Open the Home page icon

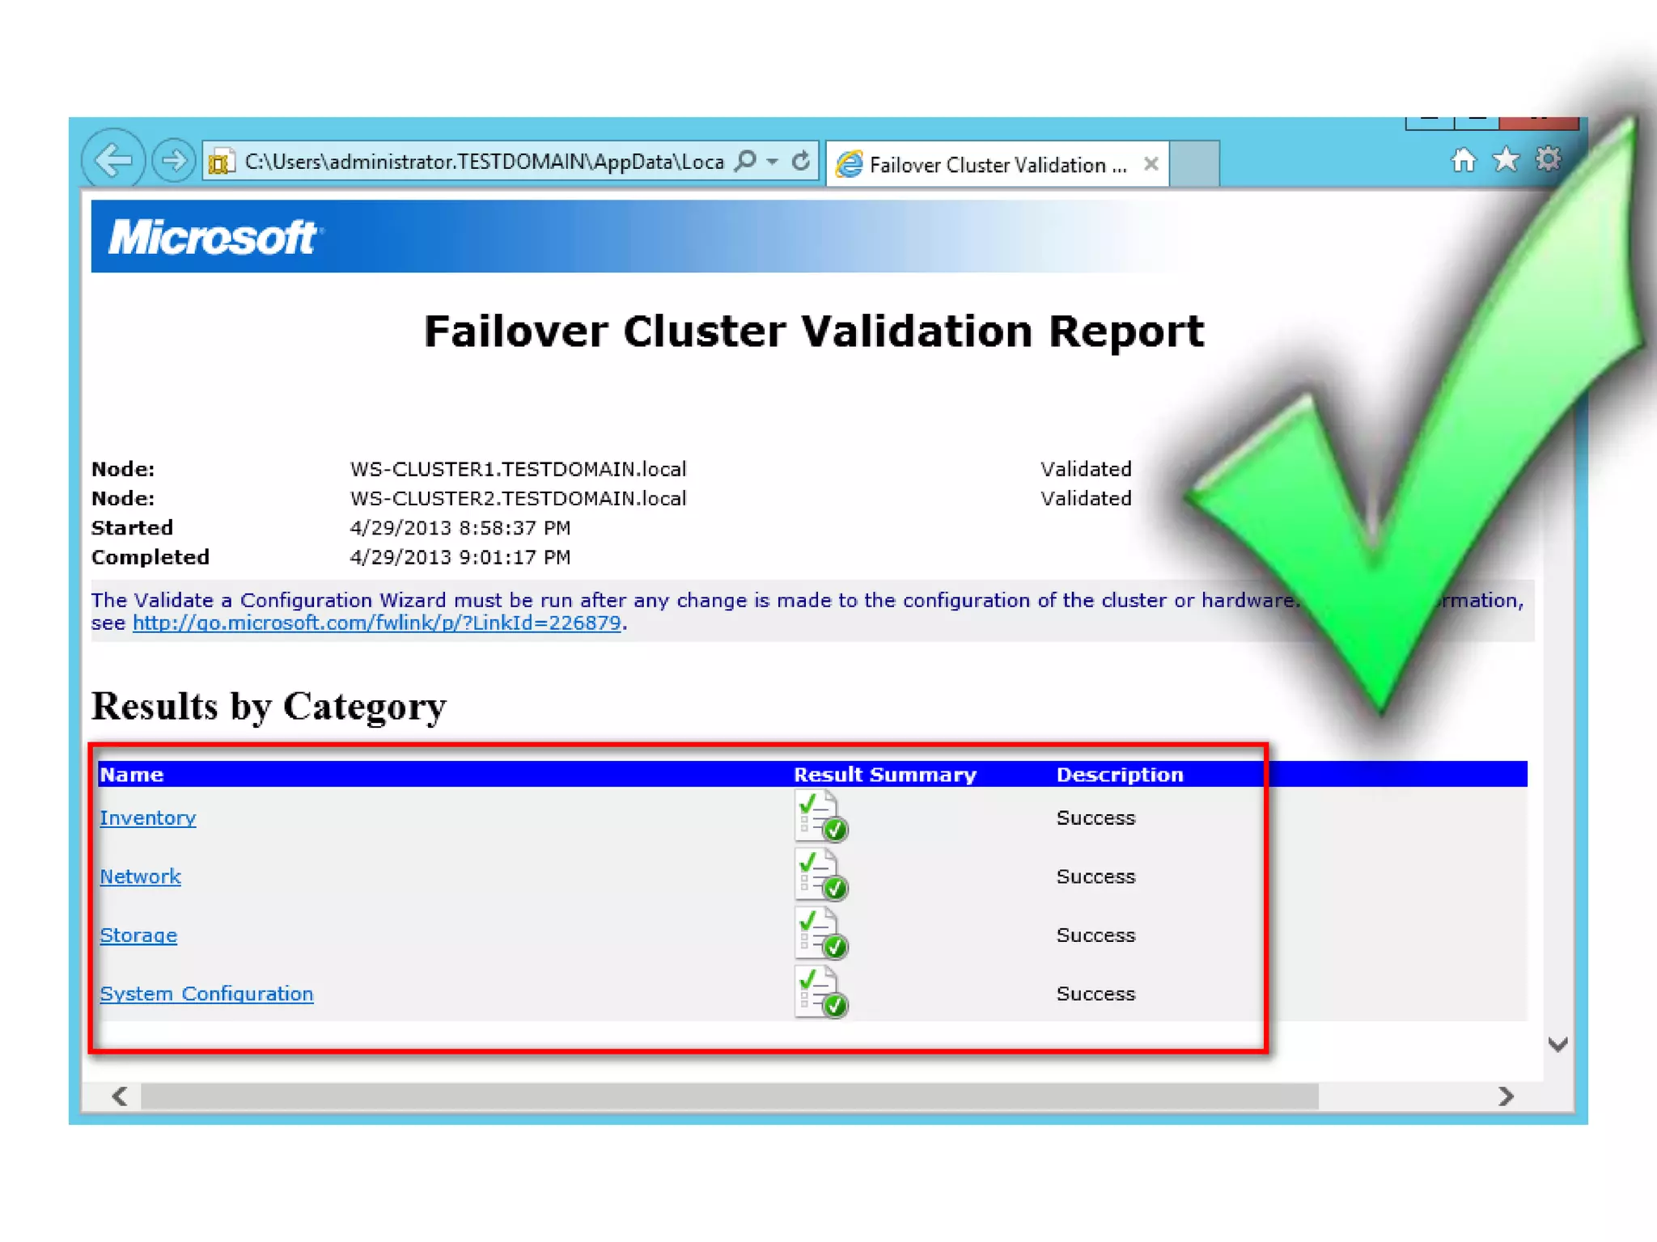pyautogui.click(x=1463, y=160)
